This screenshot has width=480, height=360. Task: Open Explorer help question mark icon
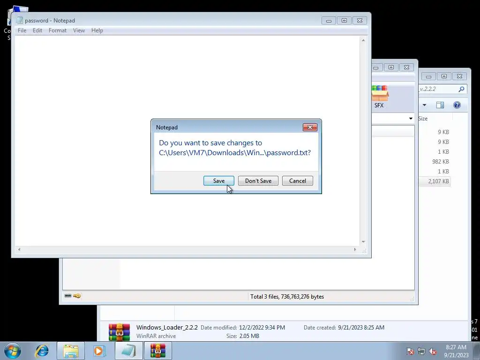(457, 105)
